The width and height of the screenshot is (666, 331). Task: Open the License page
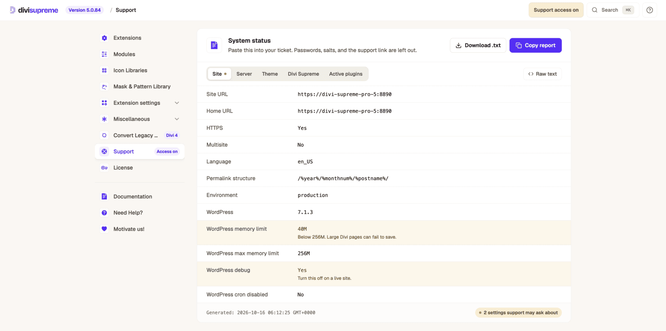[x=139, y=168]
